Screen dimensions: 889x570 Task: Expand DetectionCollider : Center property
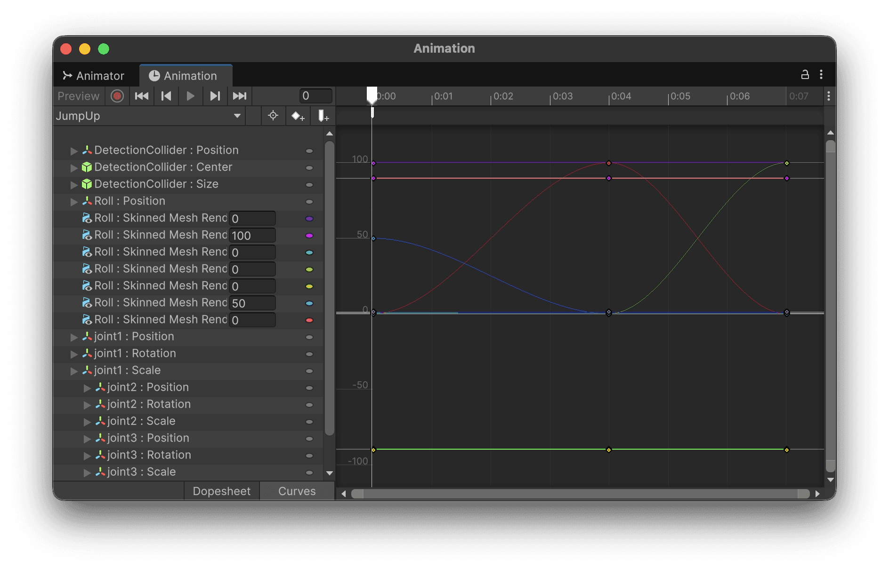pyautogui.click(x=74, y=167)
